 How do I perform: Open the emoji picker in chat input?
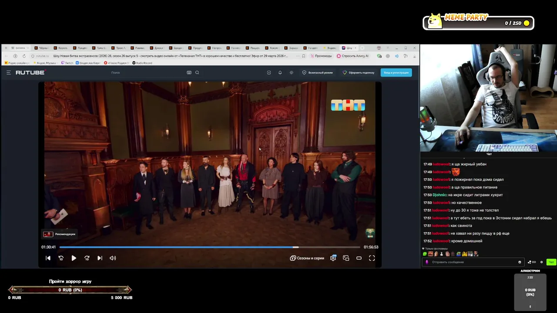pyautogui.click(x=520, y=262)
